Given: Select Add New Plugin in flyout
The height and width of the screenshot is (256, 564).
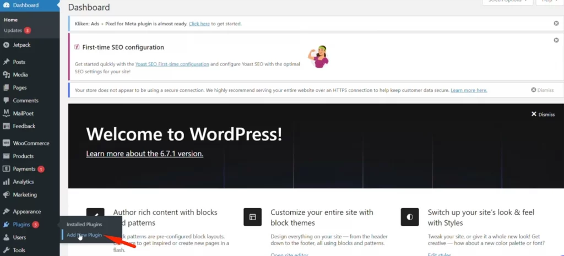Looking at the screenshot, I should [x=84, y=235].
